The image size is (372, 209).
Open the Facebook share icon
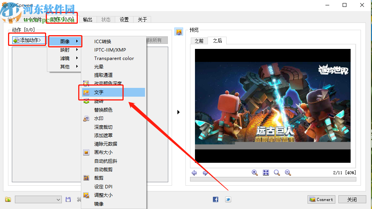(x=216, y=199)
